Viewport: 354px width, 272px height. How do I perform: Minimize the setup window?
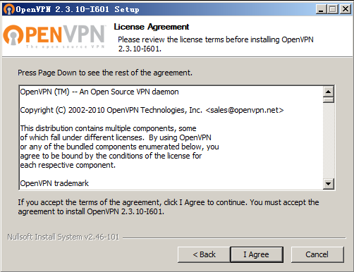(321, 9)
